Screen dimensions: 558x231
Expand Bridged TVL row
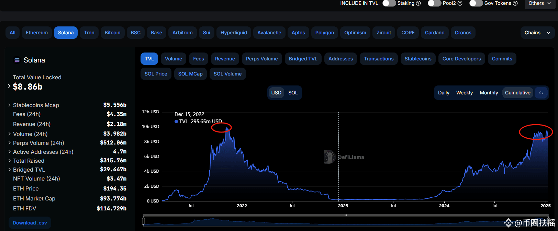10,170
